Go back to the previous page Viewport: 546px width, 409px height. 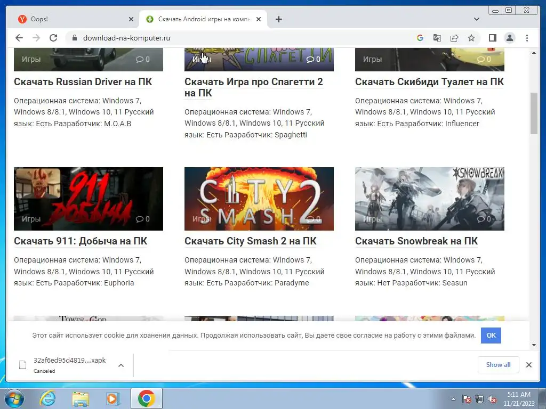[19, 38]
